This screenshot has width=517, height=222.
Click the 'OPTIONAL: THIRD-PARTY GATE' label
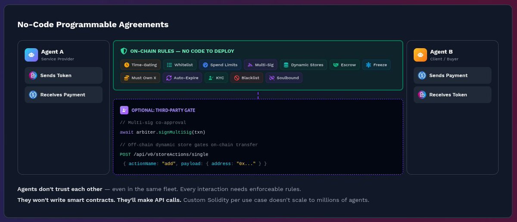163,110
